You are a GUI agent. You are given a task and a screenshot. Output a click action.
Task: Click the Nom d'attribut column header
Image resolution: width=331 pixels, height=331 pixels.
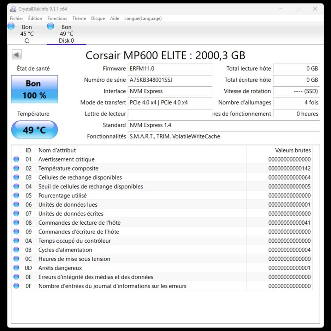[141, 150]
